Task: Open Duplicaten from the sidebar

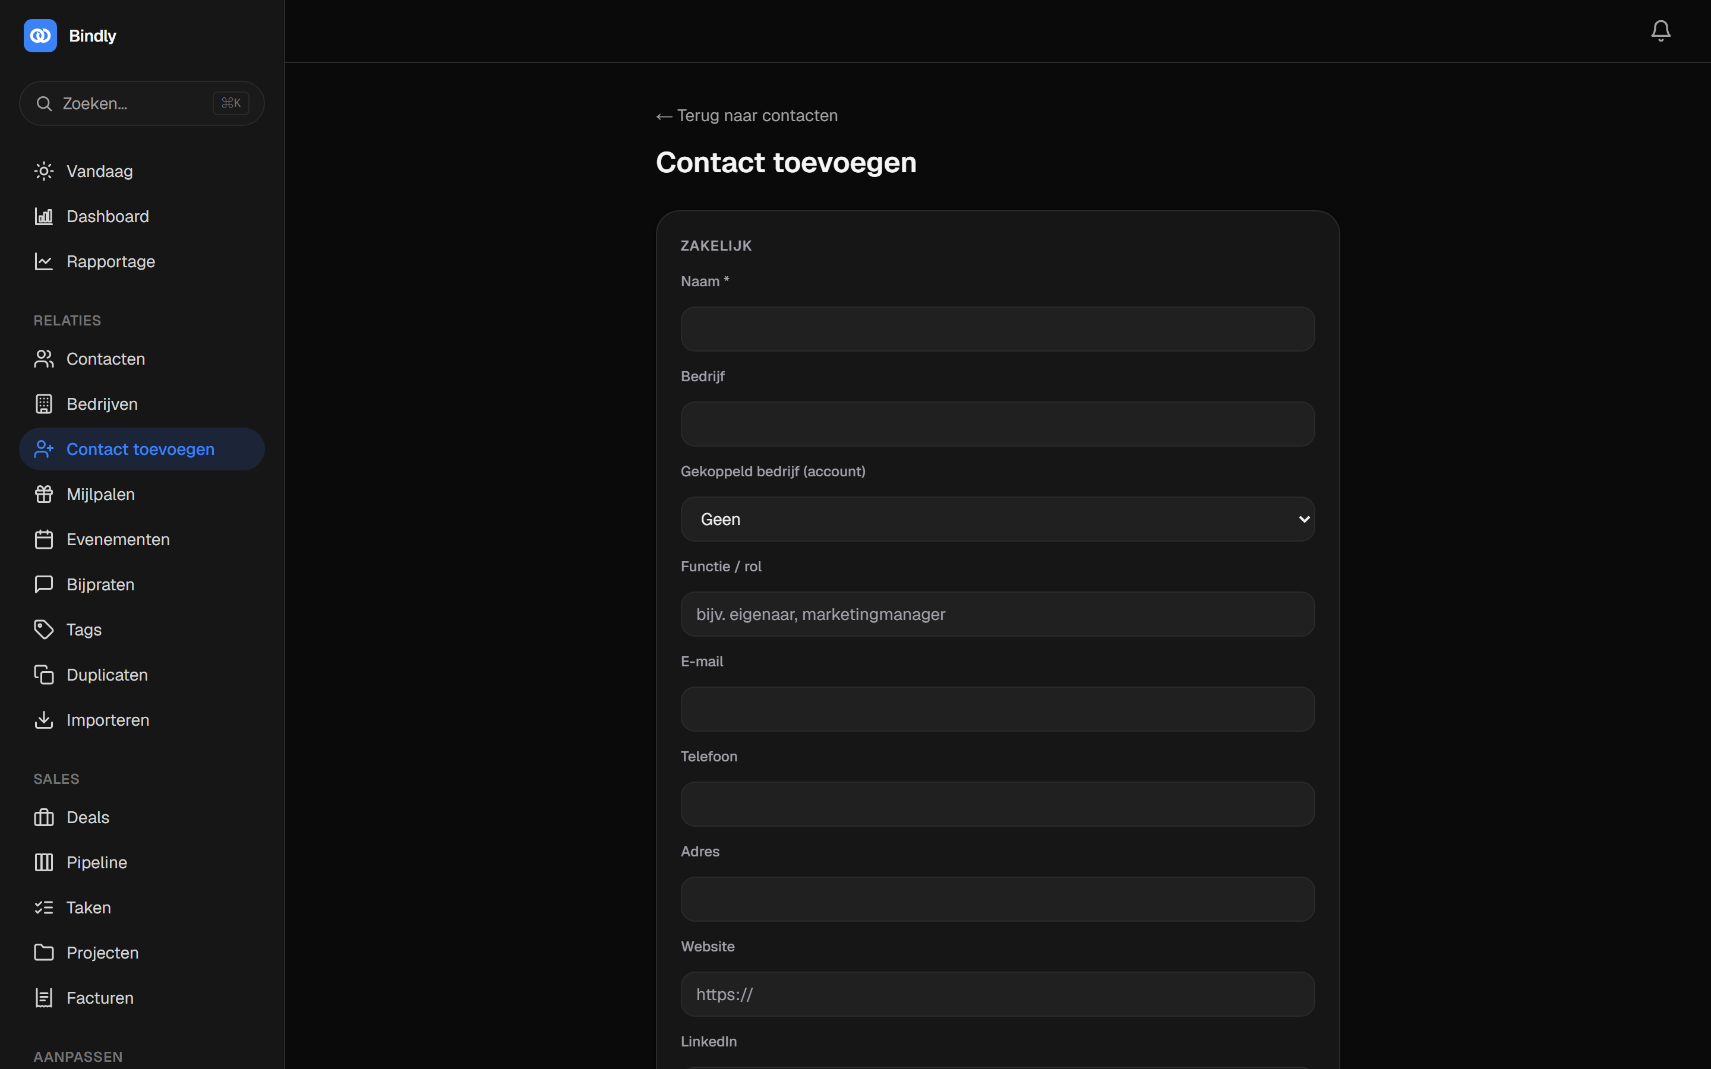Action: [x=142, y=675]
